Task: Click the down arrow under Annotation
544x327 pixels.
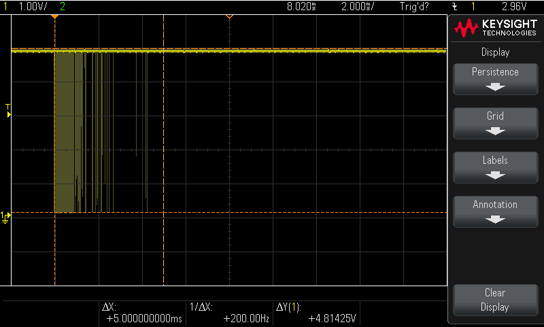Action: click(x=495, y=220)
